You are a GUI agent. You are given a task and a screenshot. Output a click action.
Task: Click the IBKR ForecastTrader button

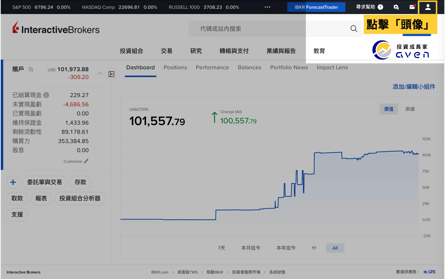coord(316,7)
